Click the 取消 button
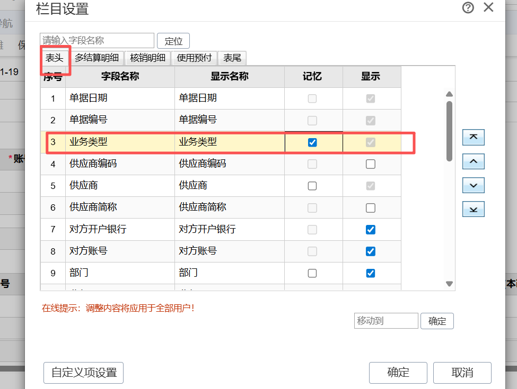The width and height of the screenshot is (517, 389). tap(462, 373)
